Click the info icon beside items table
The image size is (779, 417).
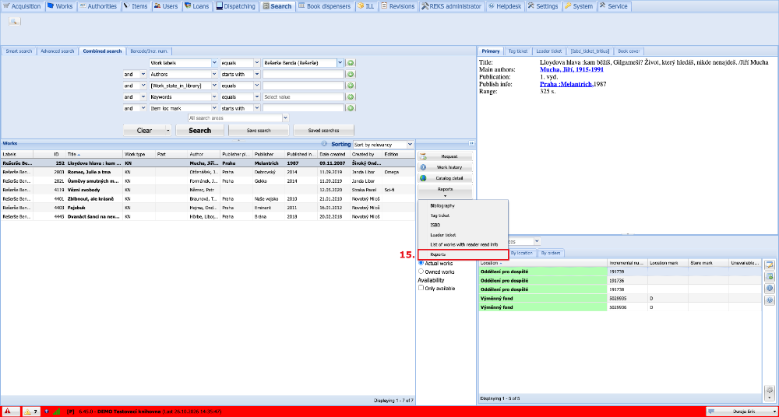point(770,289)
